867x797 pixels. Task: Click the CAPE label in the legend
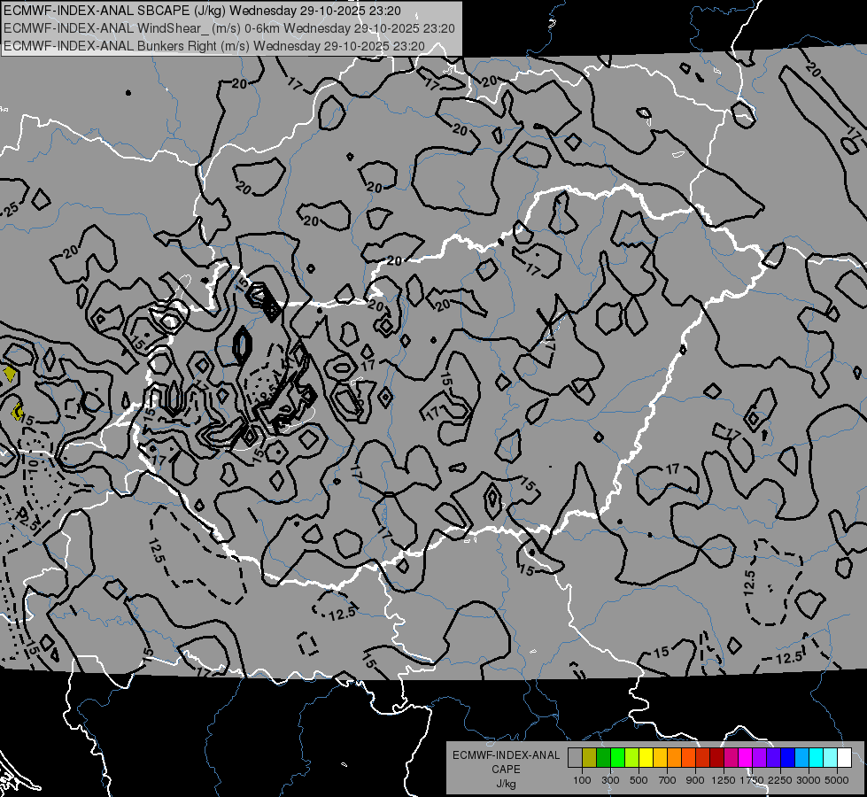click(506, 770)
